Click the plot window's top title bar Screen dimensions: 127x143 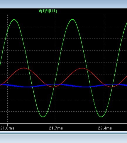click(63, 4)
